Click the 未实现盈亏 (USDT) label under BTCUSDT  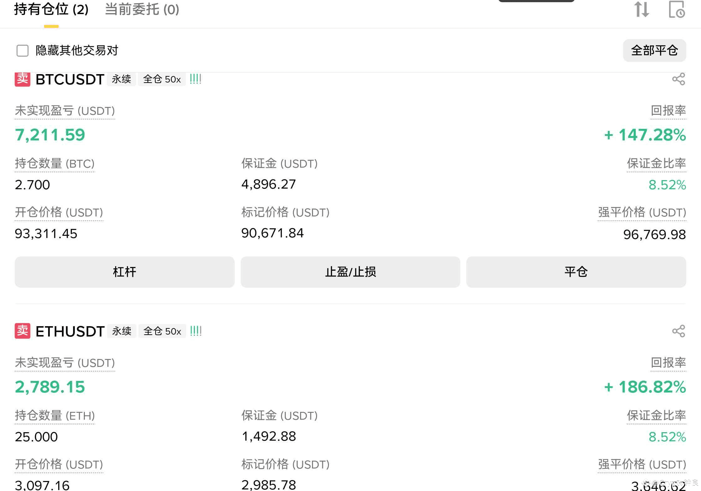click(65, 111)
